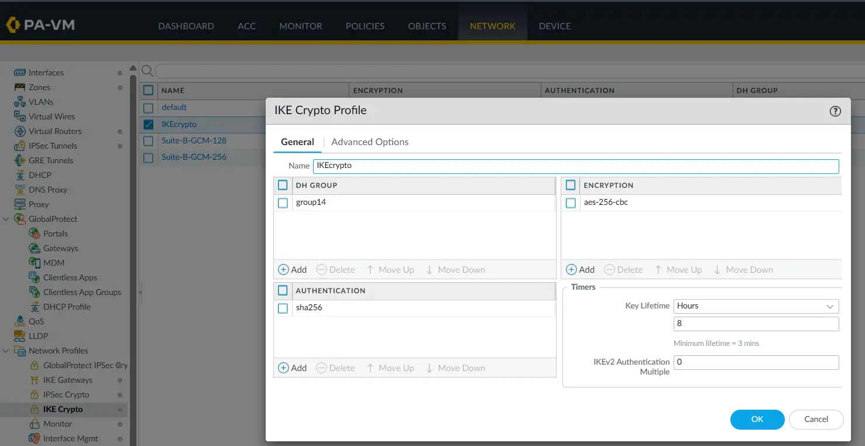Check the group14 checkbox

tap(283, 203)
